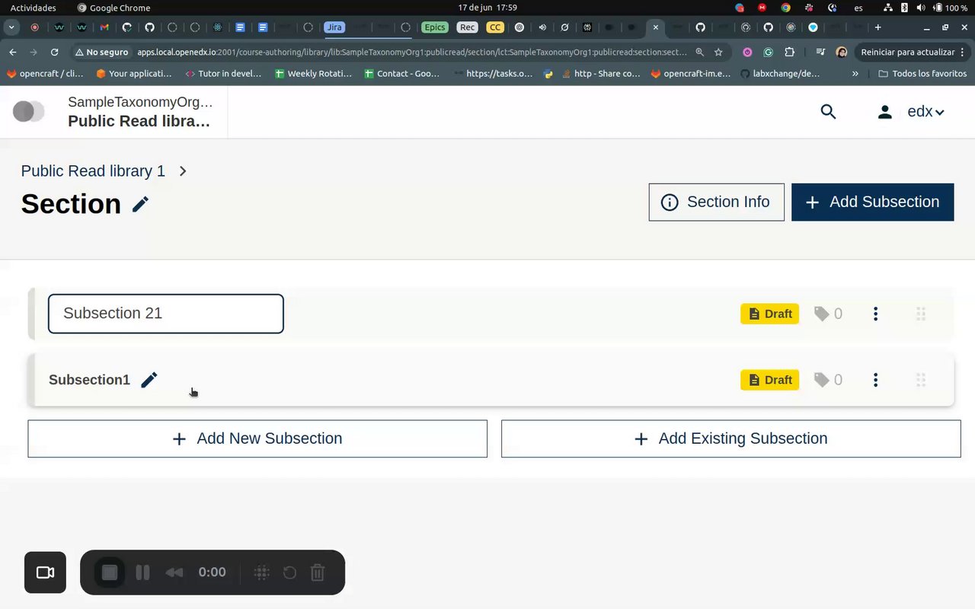Pause the screen recording
The image size is (975, 609).
(x=142, y=572)
